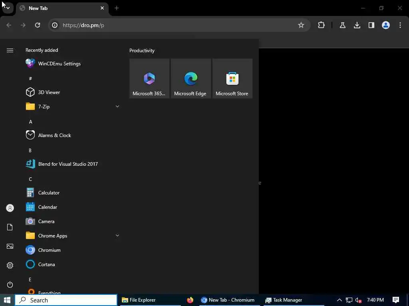Reload the page in Chromium
The image size is (409, 306).
click(38, 25)
